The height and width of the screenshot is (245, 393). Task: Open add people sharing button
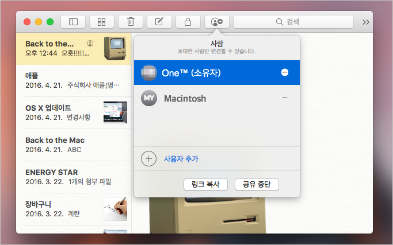click(217, 22)
